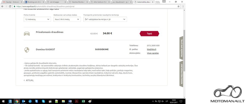Open Skype from the taskbar

43,101
